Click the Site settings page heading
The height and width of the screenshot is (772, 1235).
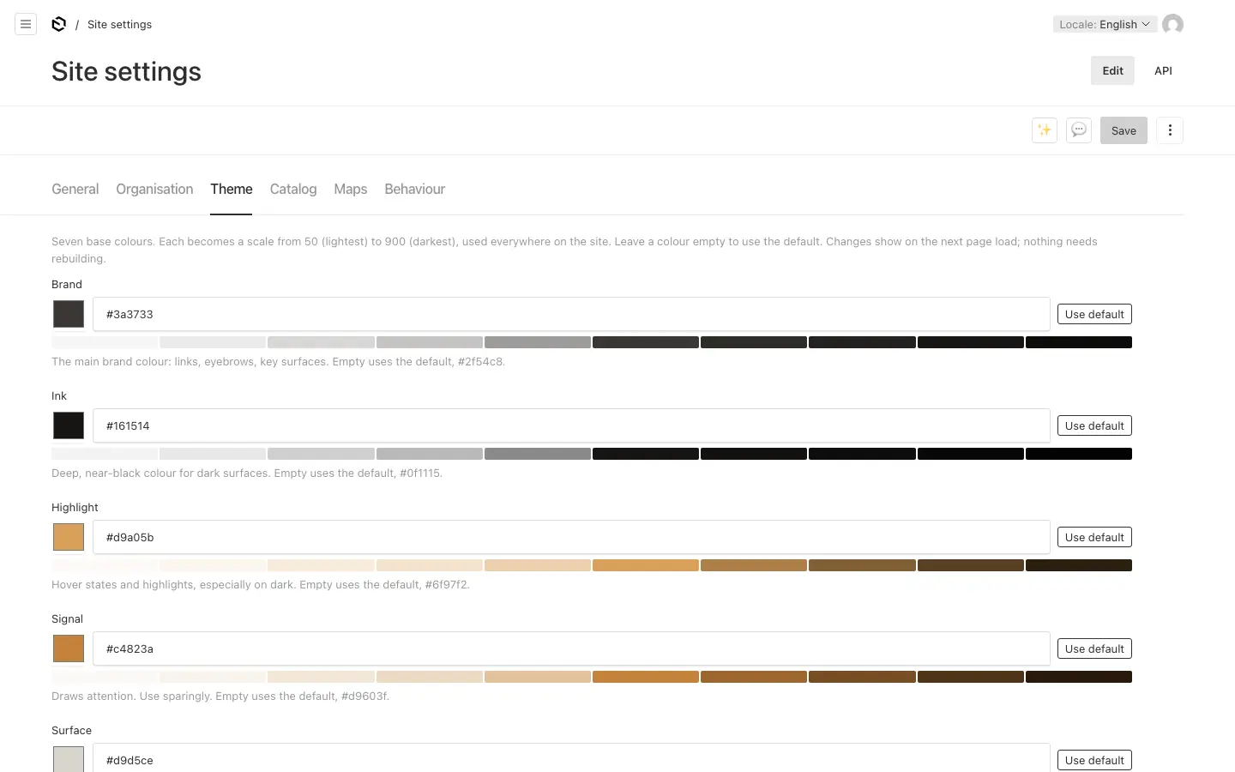point(126,71)
